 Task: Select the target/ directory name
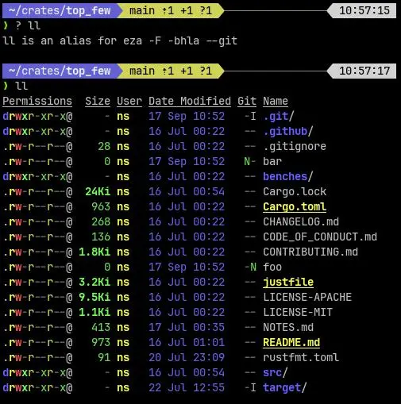pos(285,388)
